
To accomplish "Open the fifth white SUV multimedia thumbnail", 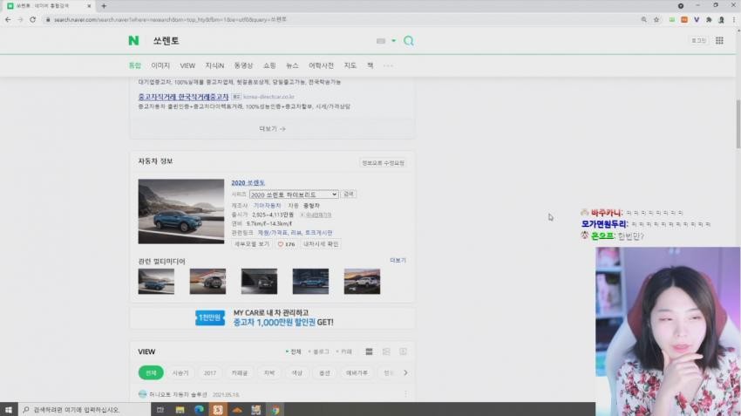I will [x=362, y=282].
